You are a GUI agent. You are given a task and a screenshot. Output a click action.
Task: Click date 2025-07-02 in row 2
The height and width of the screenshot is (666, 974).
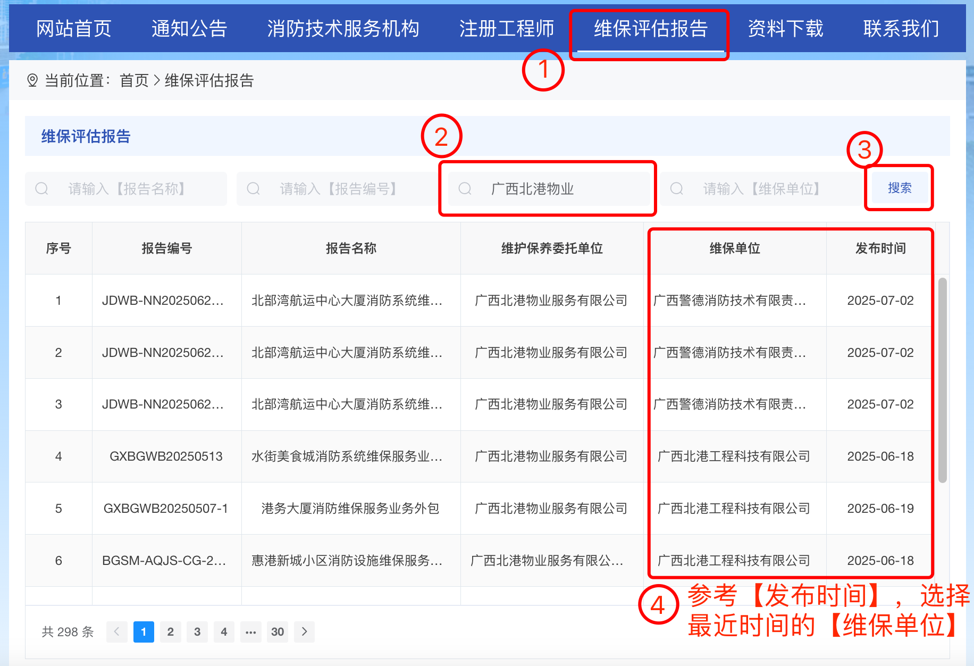[x=880, y=353]
